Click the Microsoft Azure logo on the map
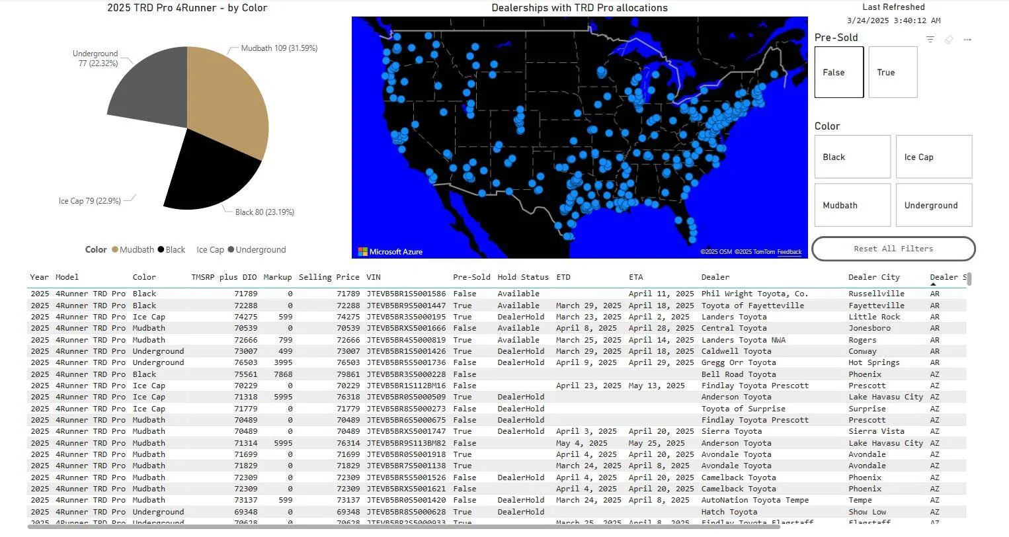Screen dimensions: 1009x537 point(390,252)
